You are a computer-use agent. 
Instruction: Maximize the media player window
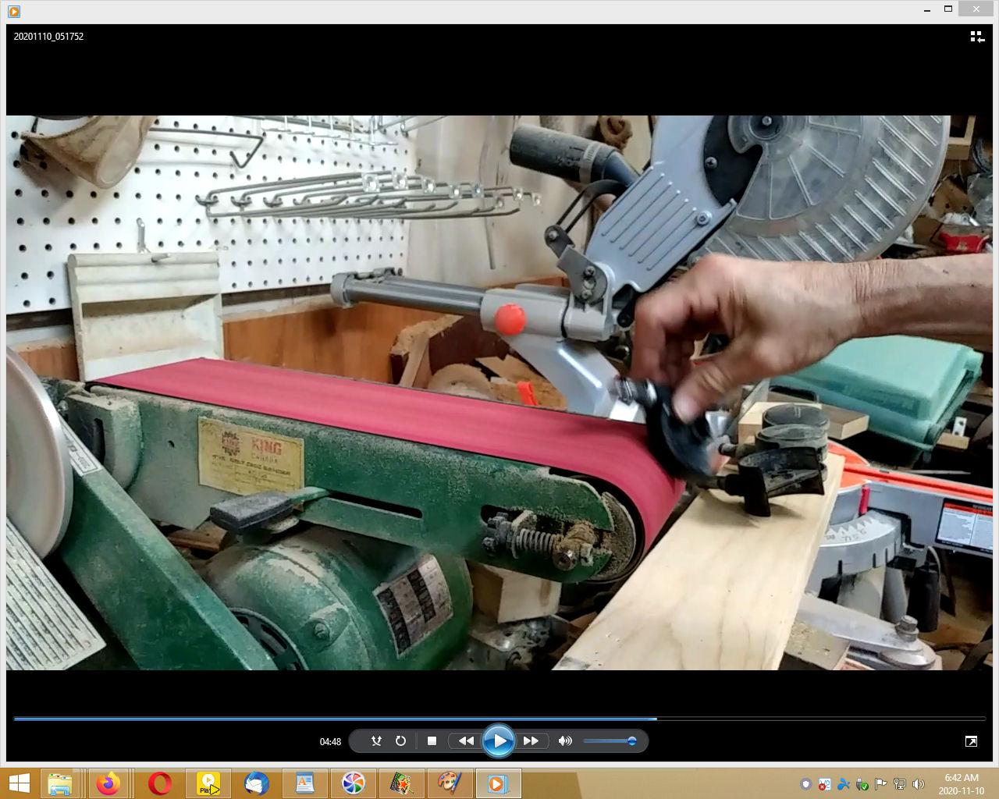[x=948, y=9]
